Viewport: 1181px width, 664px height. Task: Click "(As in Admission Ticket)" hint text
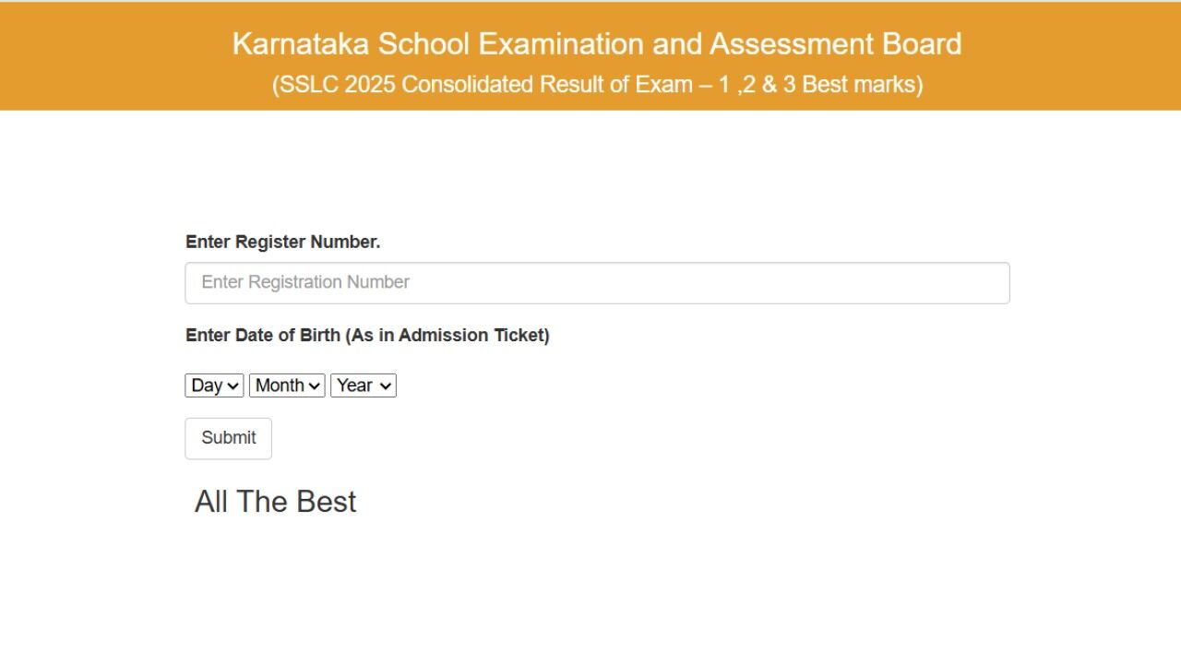point(447,336)
